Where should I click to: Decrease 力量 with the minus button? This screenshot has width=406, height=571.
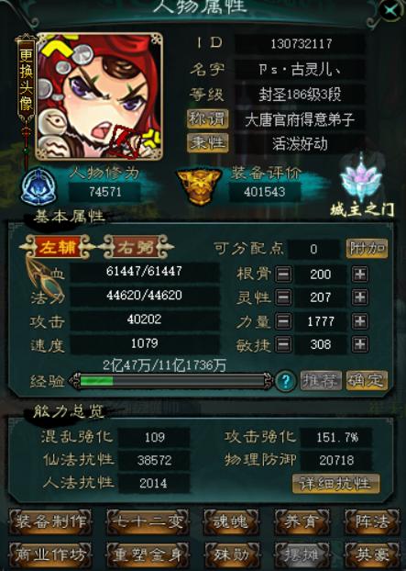click(283, 321)
